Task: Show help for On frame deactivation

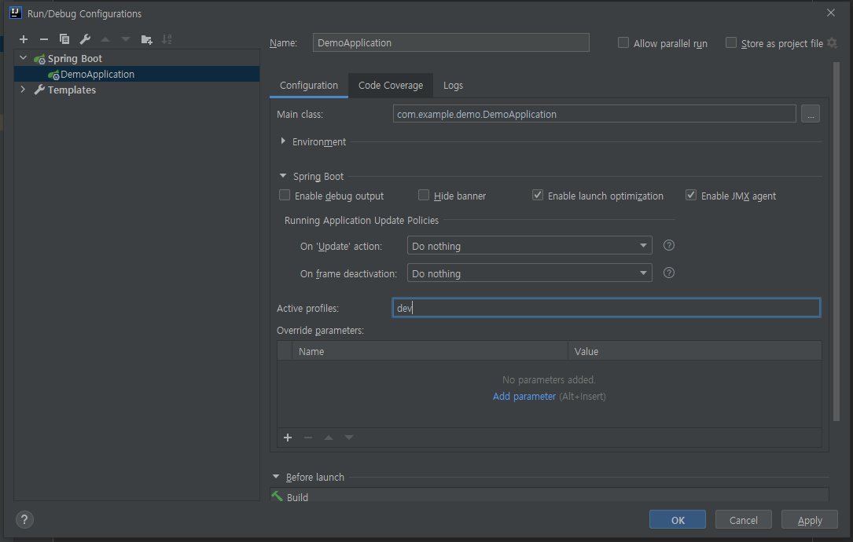Action: coord(668,273)
